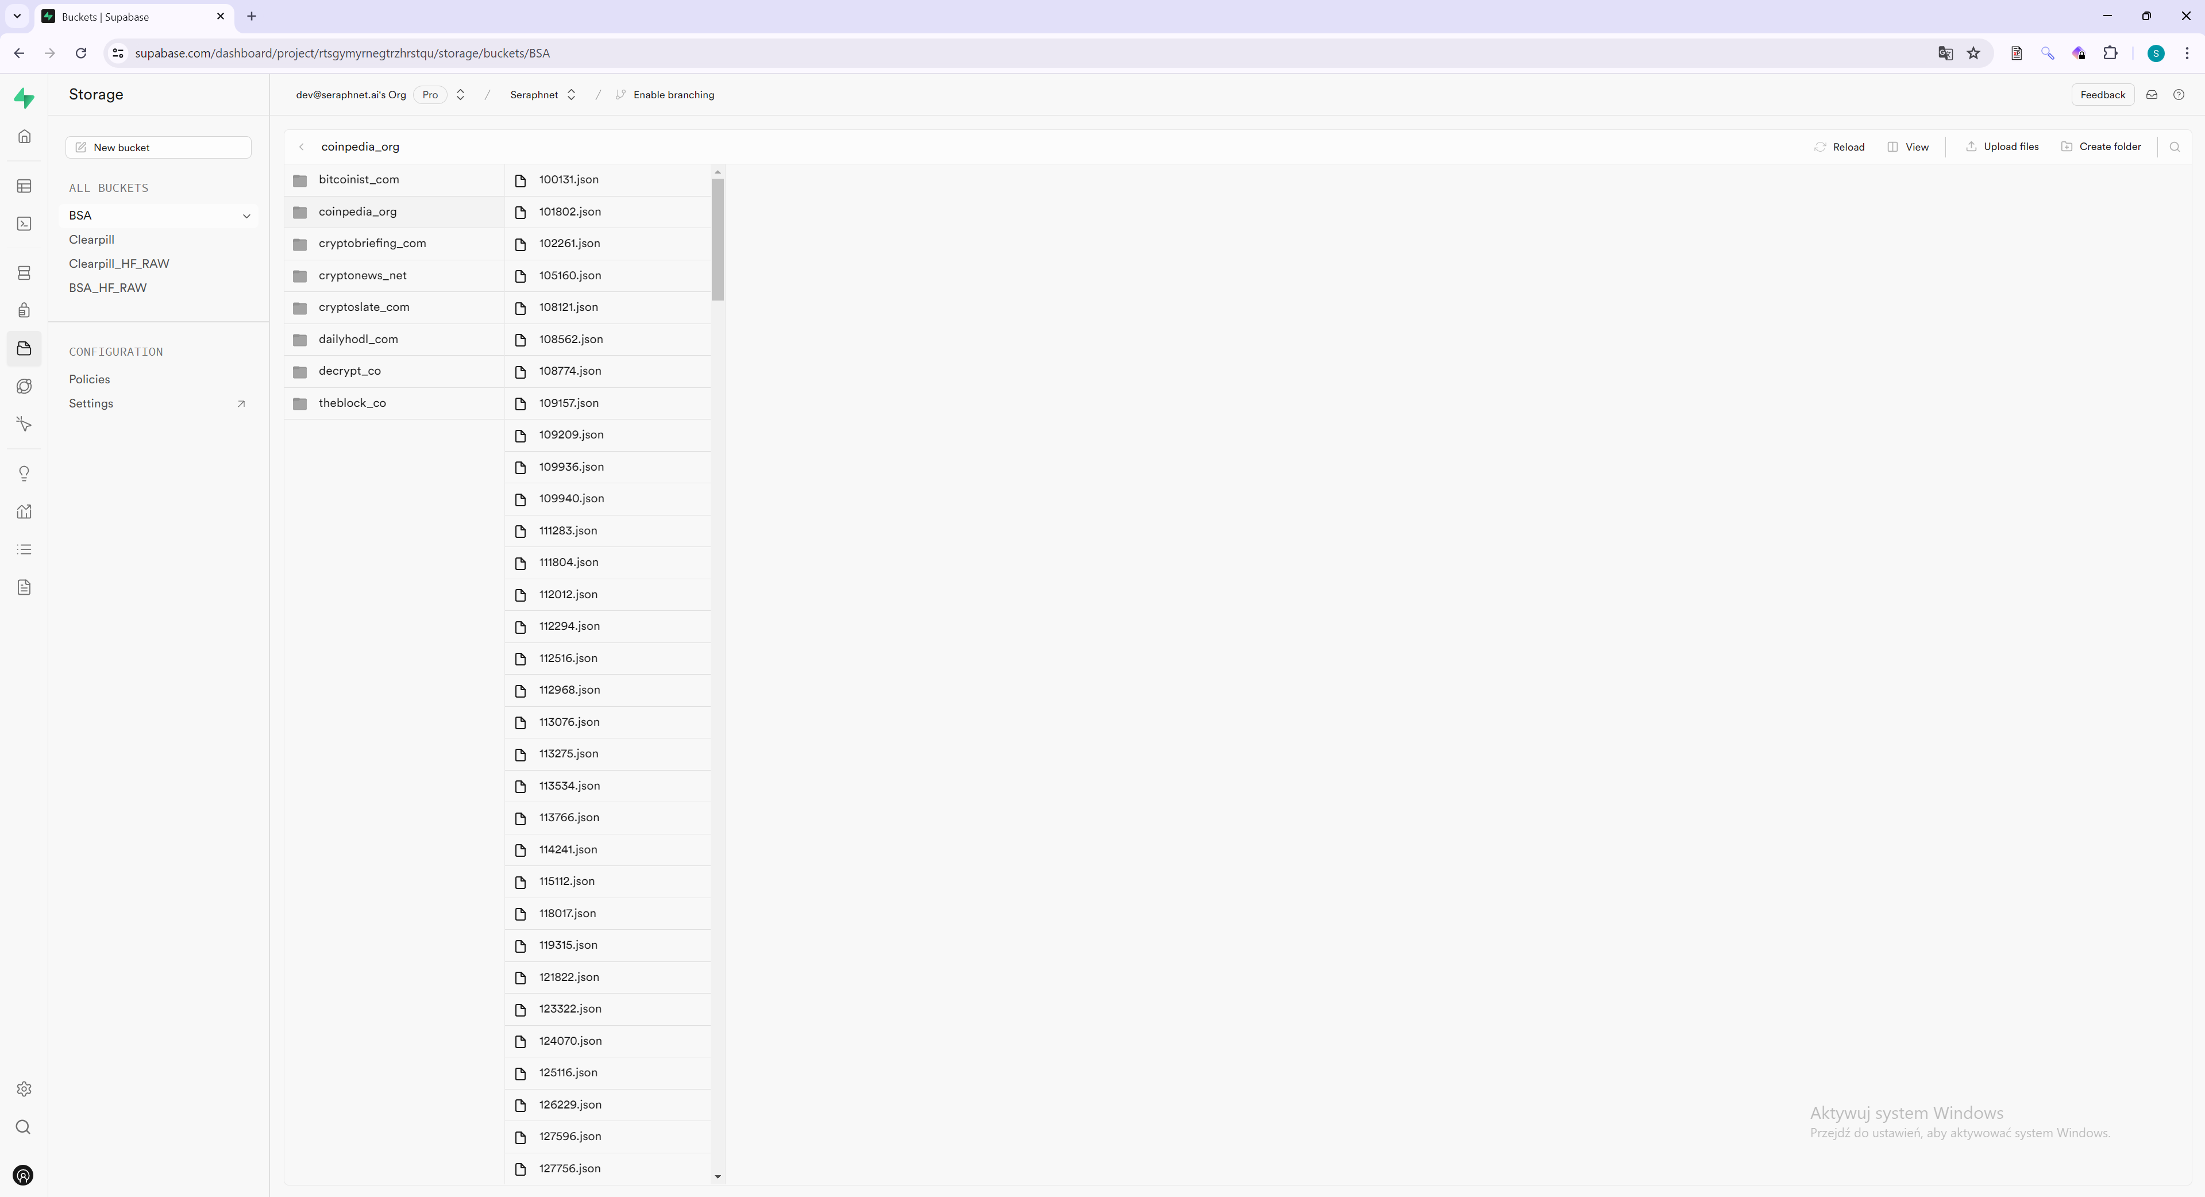This screenshot has height=1197, width=2205.
Task: Click the file list scrollbar down arrow
Action: 718,1176
